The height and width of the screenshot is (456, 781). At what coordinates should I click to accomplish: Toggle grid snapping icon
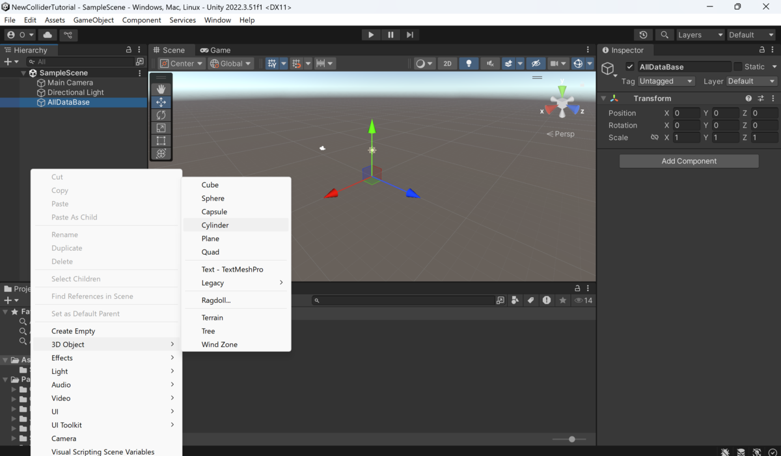(x=297, y=63)
